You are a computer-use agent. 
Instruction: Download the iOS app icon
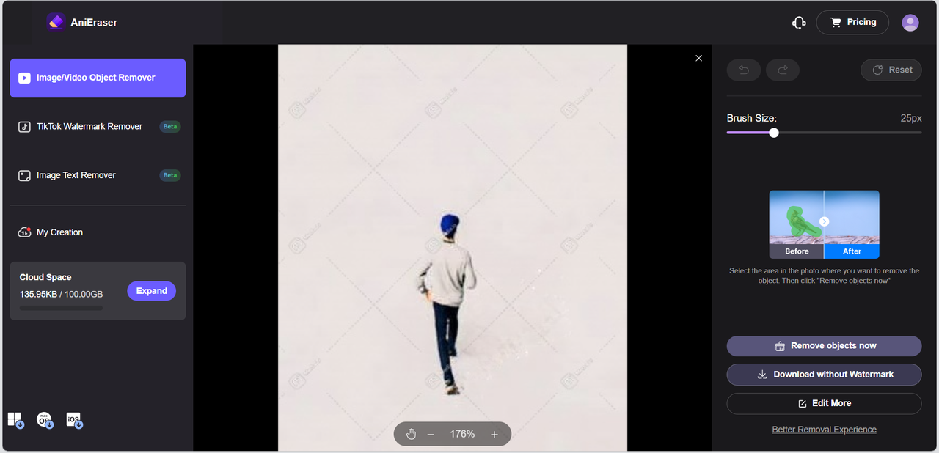(74, 420)
